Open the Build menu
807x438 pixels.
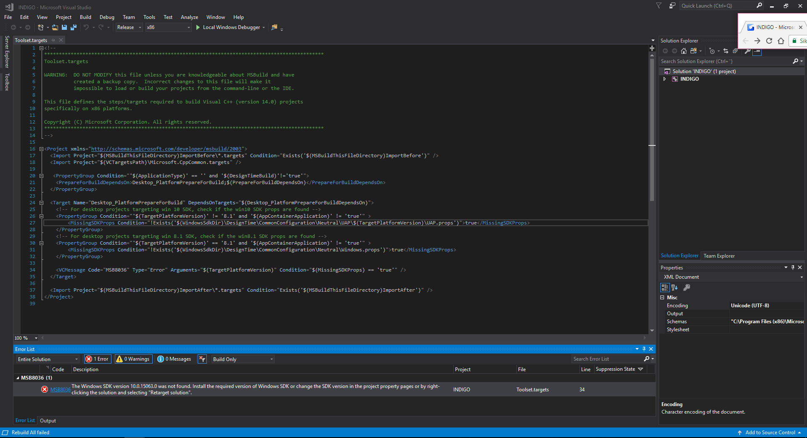[85, 17]
